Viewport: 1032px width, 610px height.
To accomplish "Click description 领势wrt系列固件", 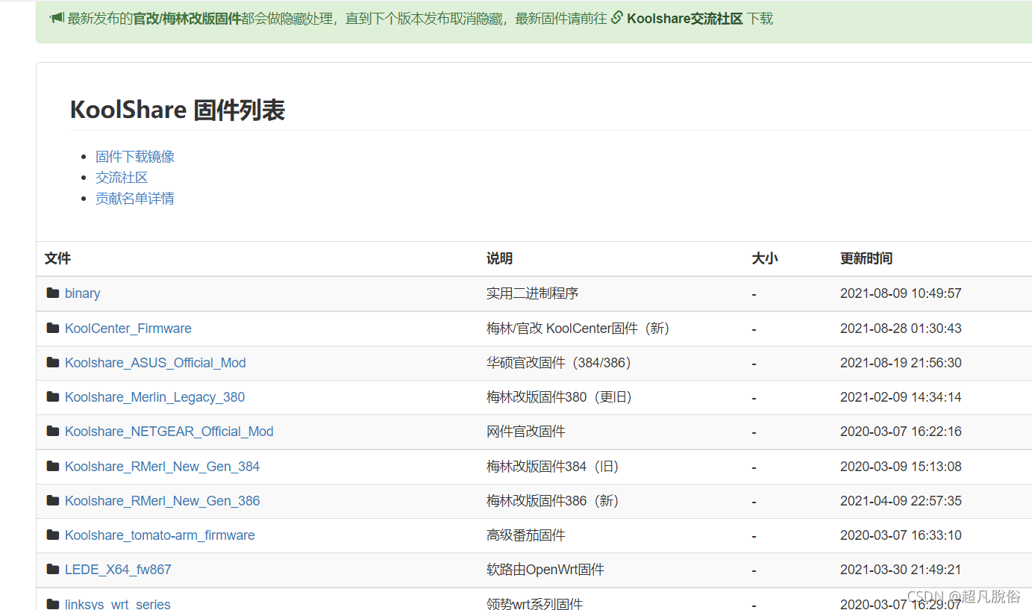I will coord(534,603).
